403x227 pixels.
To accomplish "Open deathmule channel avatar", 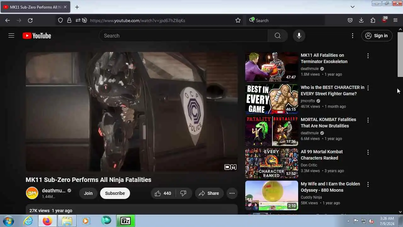I will (x=32, y=193).
